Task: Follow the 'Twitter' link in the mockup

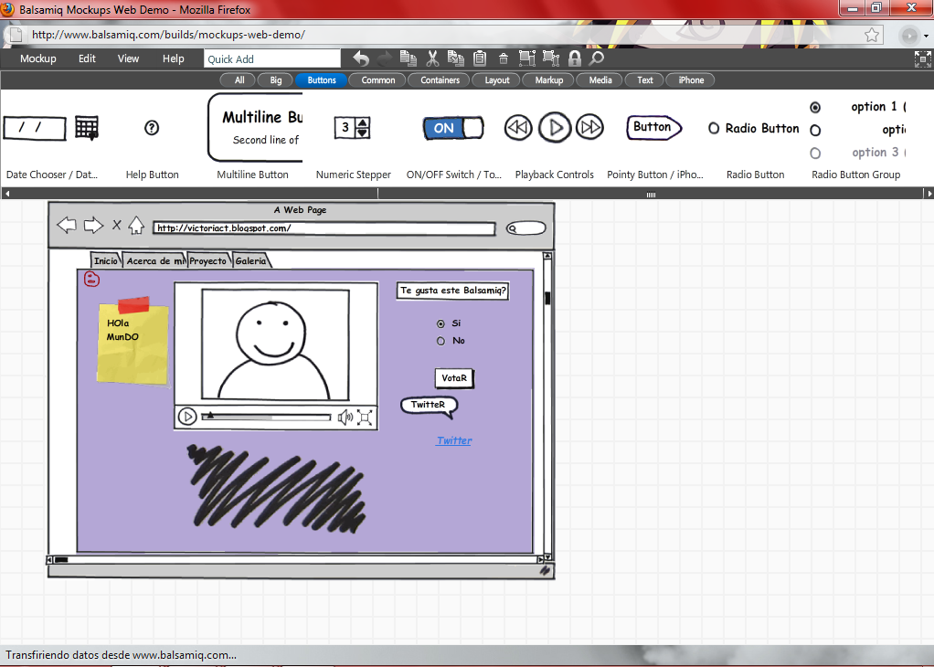Action: [x=454, y=439]
